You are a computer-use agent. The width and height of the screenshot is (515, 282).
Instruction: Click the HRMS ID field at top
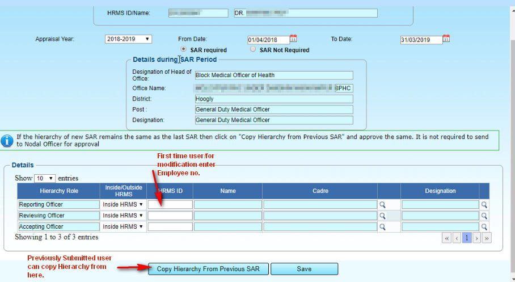[199, 13]
